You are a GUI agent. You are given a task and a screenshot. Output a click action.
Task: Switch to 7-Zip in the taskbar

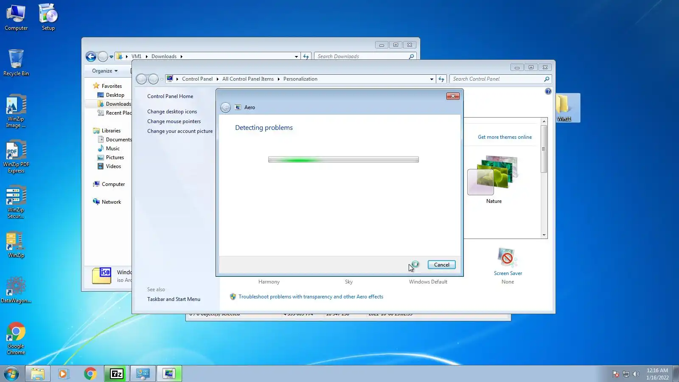116,374
